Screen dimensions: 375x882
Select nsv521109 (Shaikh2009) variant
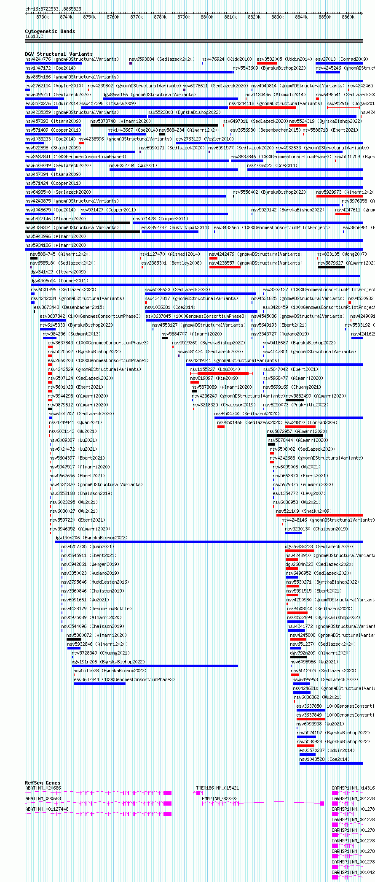pos(304,511)
